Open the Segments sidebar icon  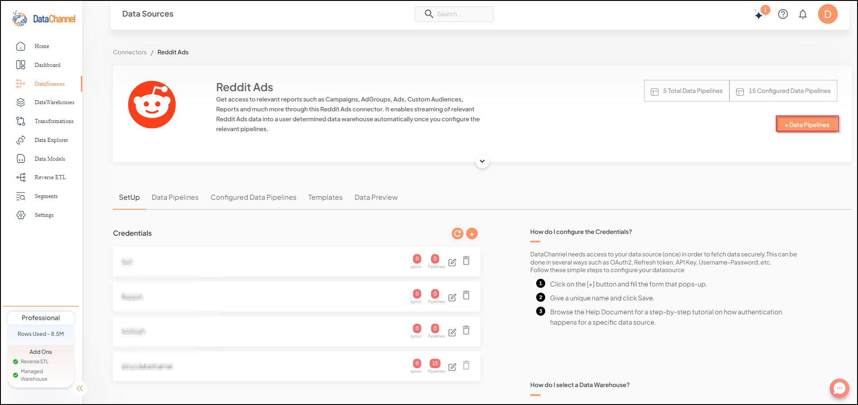tap(21, 196)
